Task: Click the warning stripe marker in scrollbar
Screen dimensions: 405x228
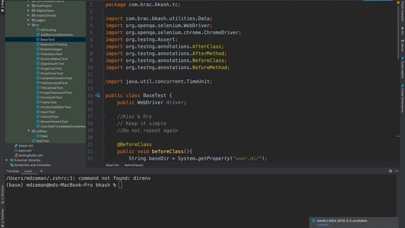Action: tap(398, 136)
